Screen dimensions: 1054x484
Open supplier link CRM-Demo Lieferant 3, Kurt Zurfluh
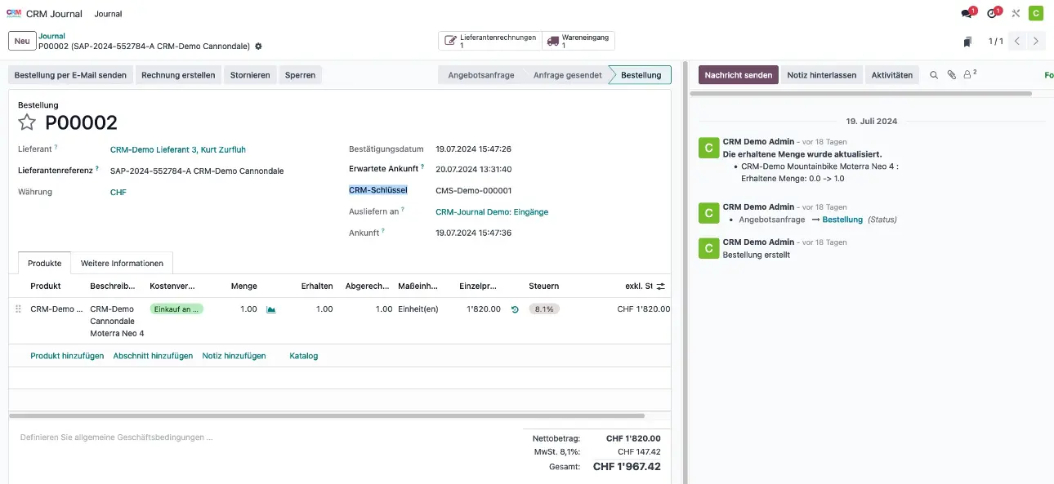tap(177, 149)
